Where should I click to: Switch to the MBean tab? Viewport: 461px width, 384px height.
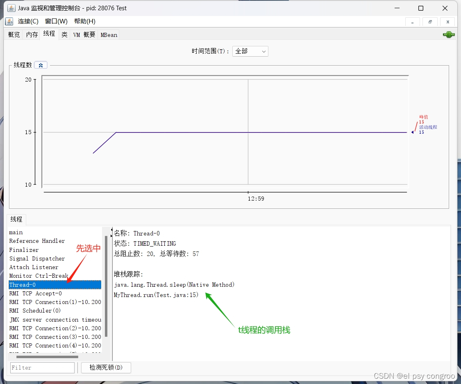click(x=109, y=35)
